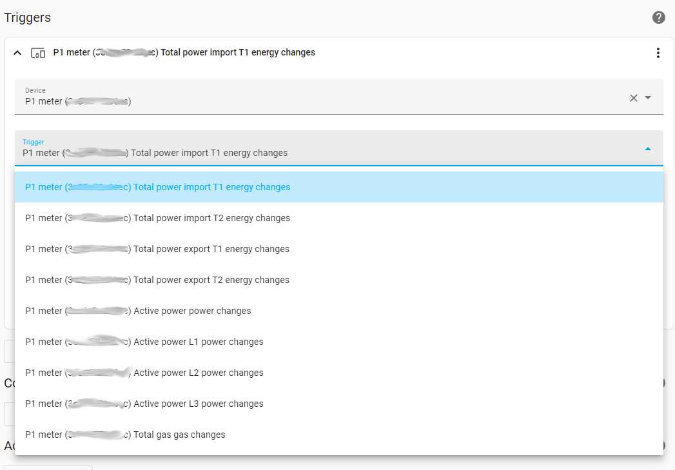Click the Triggers section heading
This screenshot has height=470, width=675.
(x=28, y=17)
